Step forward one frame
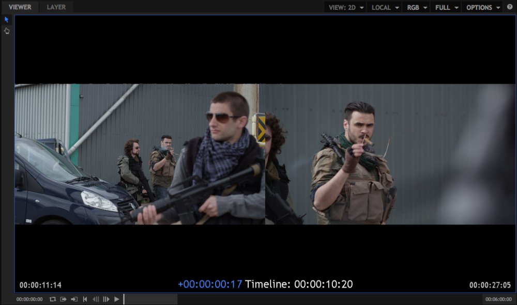Image resolution: width=517 pixels, height=305 pixels. pos(106,299)
